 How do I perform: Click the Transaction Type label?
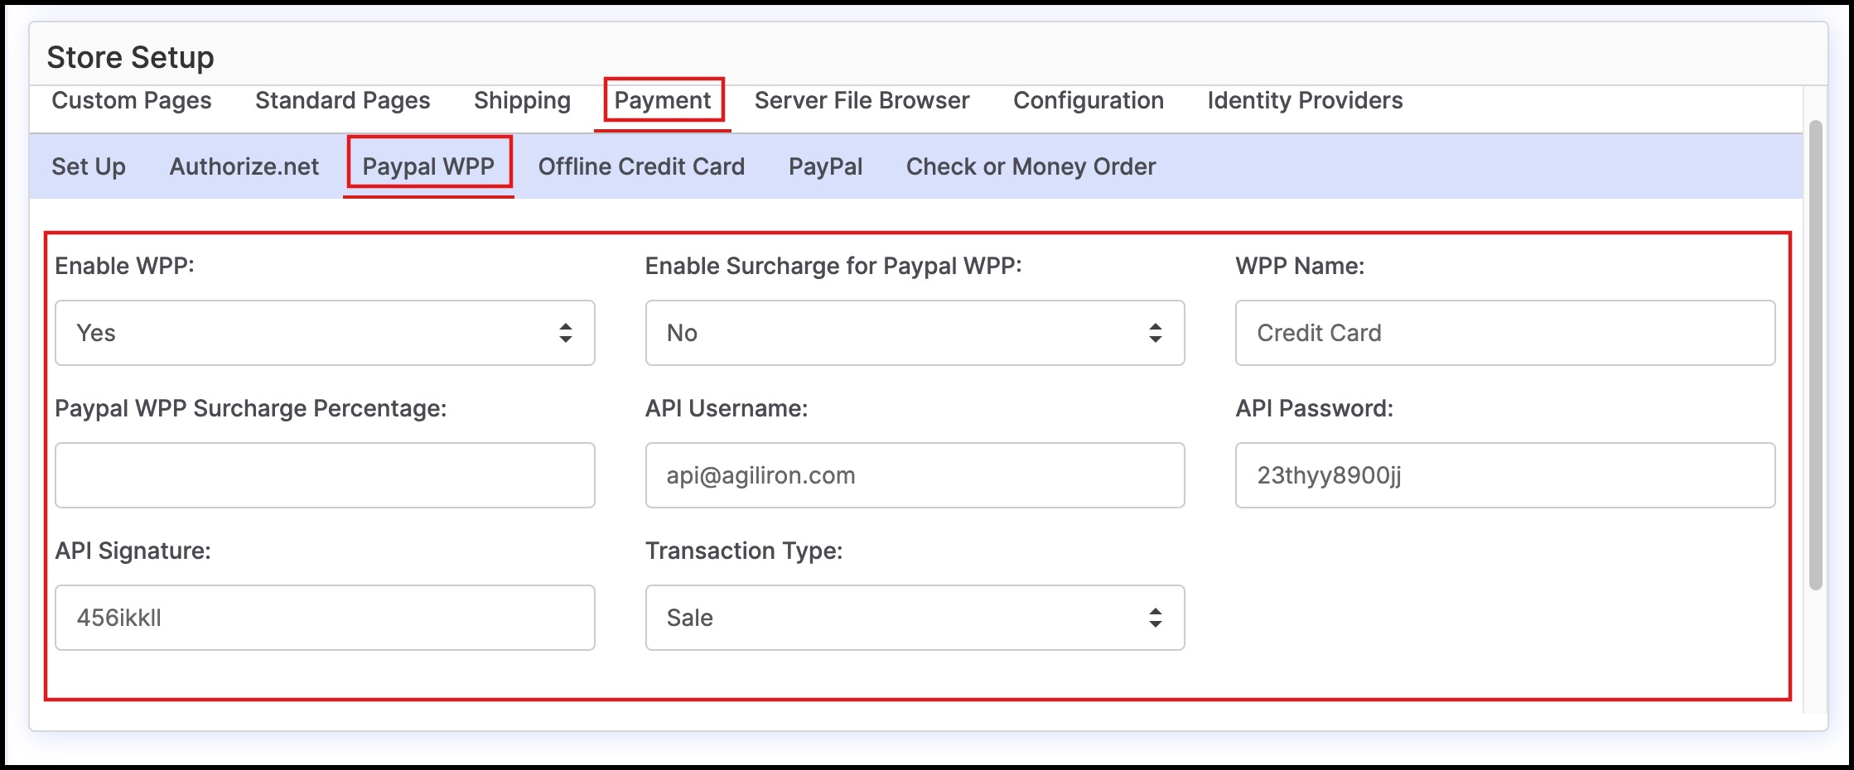point(744,551)
